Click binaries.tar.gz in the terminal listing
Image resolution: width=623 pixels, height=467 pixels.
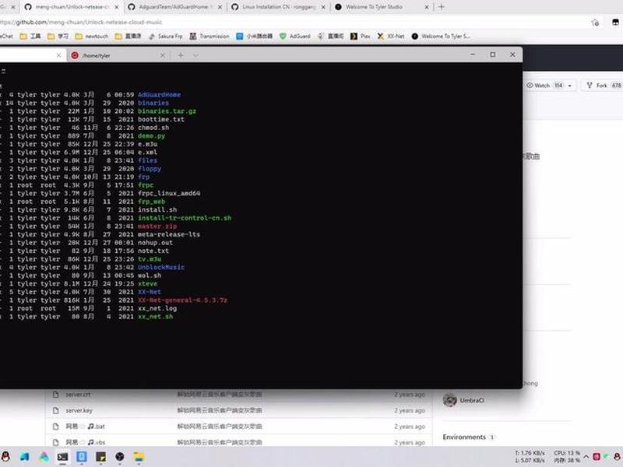tap(167, 111)
